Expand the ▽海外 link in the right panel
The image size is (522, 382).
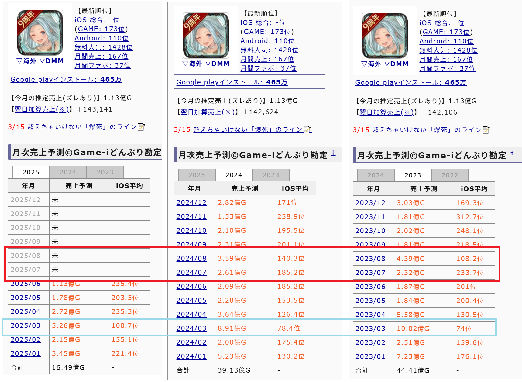371,64
